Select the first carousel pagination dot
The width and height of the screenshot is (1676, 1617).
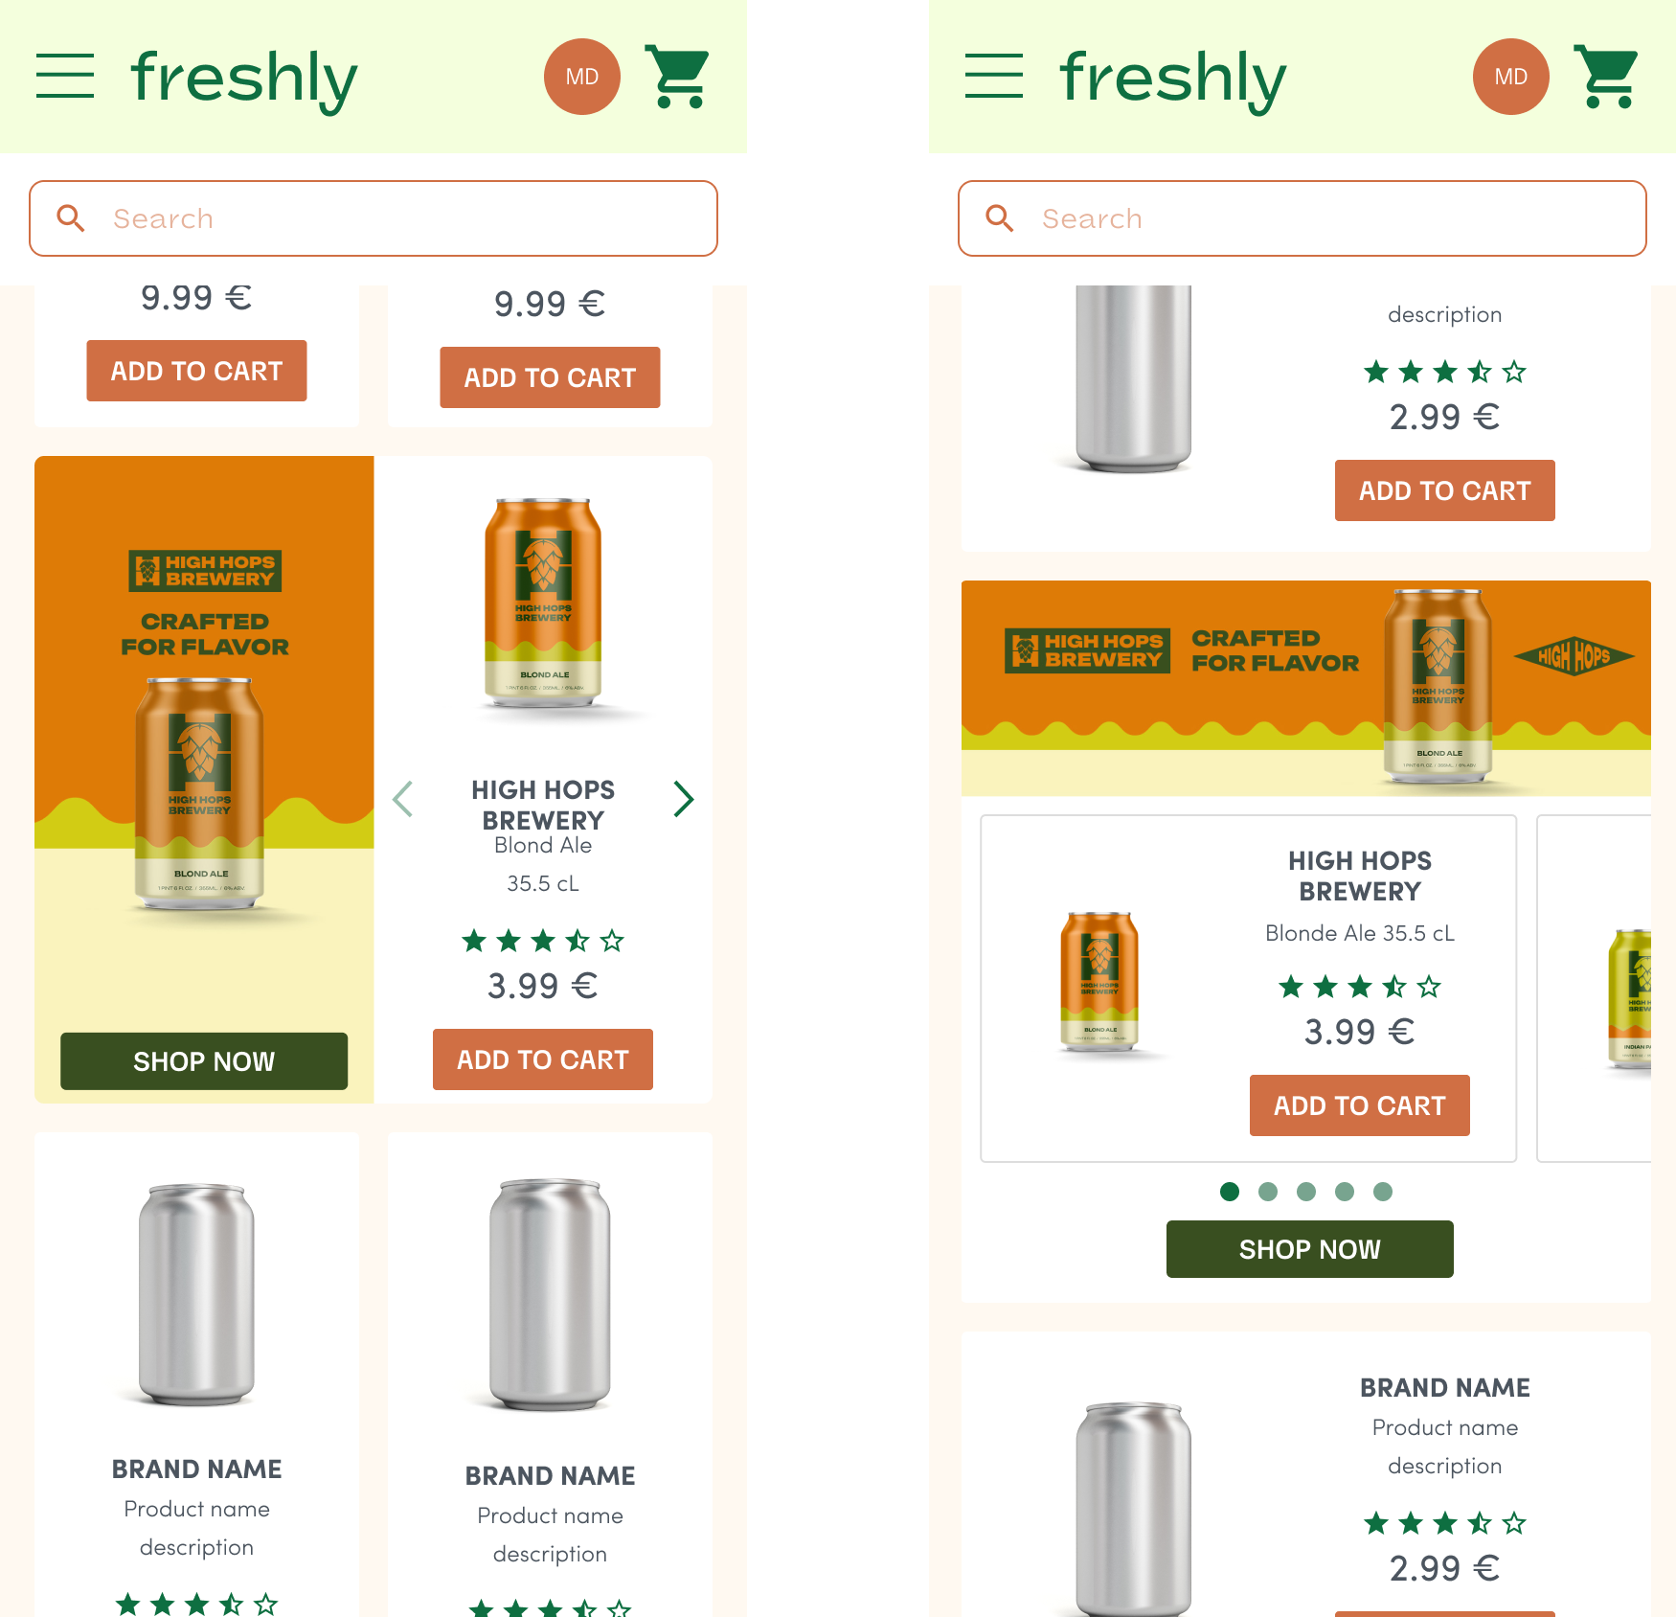(x=1230, y=1192)
